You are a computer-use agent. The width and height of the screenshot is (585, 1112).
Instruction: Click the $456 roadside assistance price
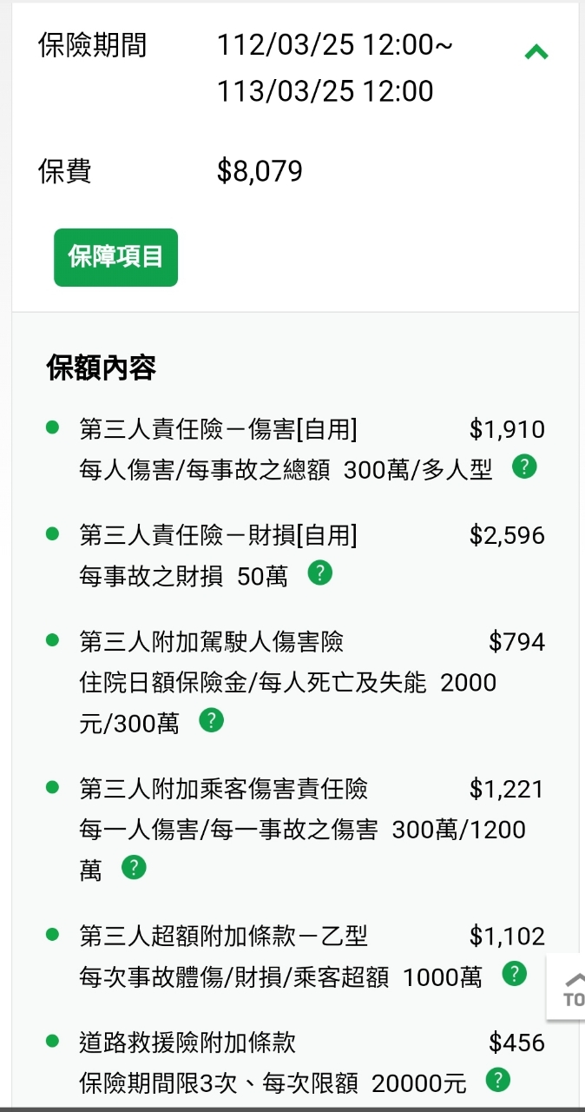(x=516, y=1042)
